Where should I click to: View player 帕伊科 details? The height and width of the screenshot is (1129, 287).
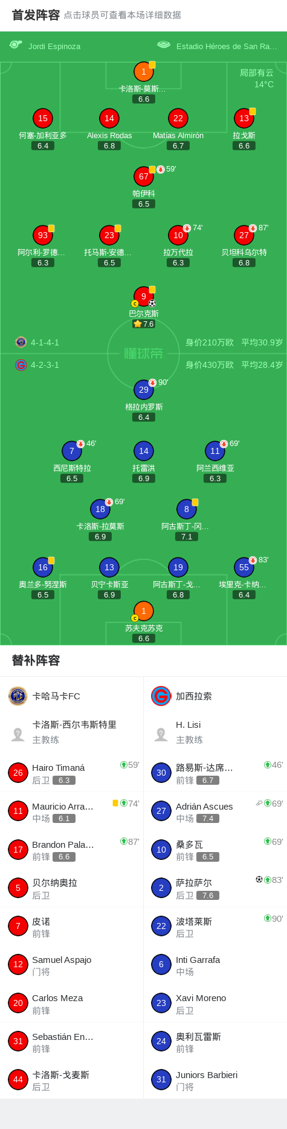[x=144, y=187]
